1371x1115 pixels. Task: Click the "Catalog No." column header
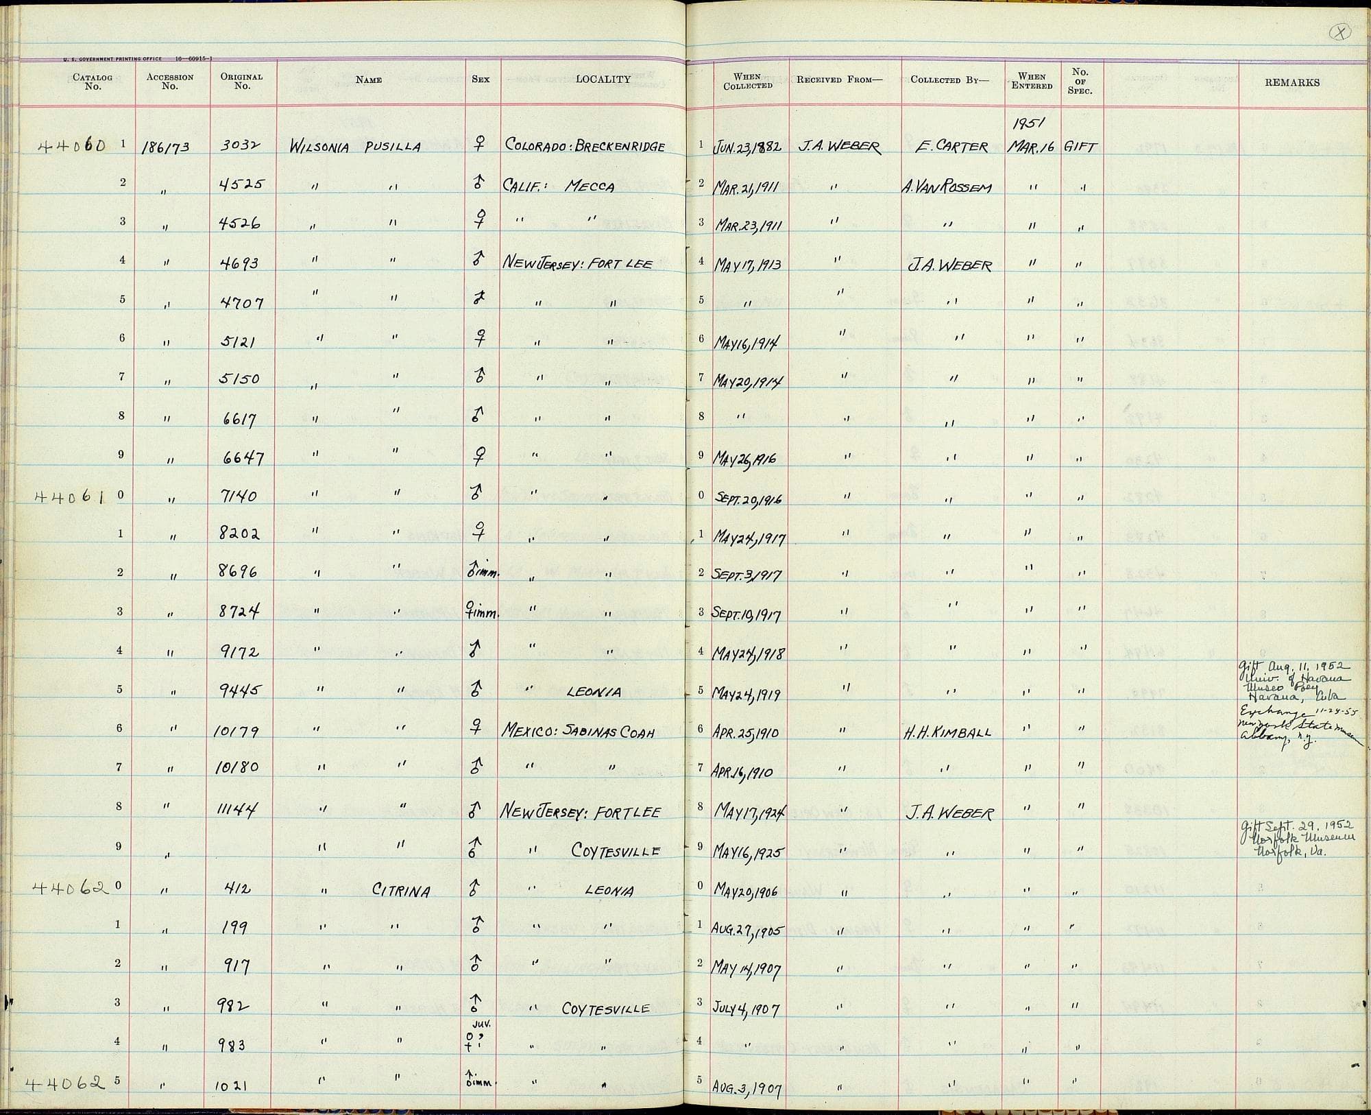tap(93, 82)
